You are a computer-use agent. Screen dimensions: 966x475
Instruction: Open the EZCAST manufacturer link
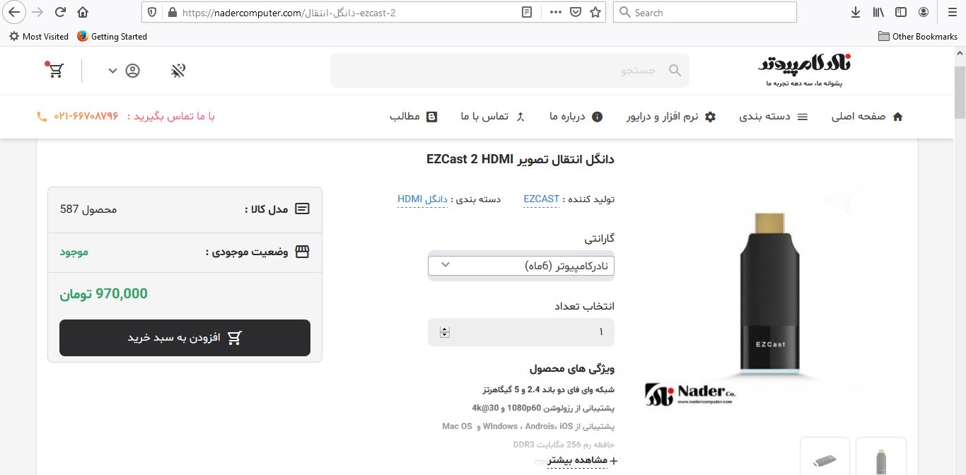tap(541, 199)
